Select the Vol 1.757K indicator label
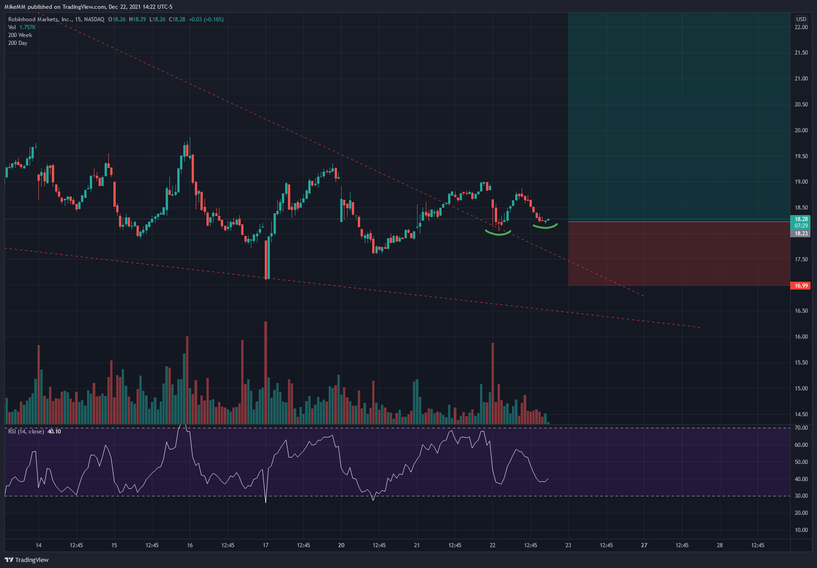This screenshot has height=568, width=817. tap(22, 27)
